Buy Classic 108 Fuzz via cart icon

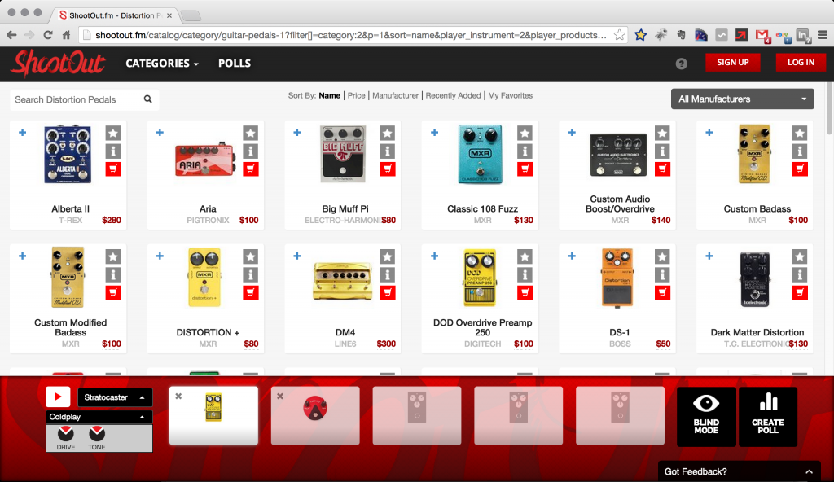click(x=525, y=169)
